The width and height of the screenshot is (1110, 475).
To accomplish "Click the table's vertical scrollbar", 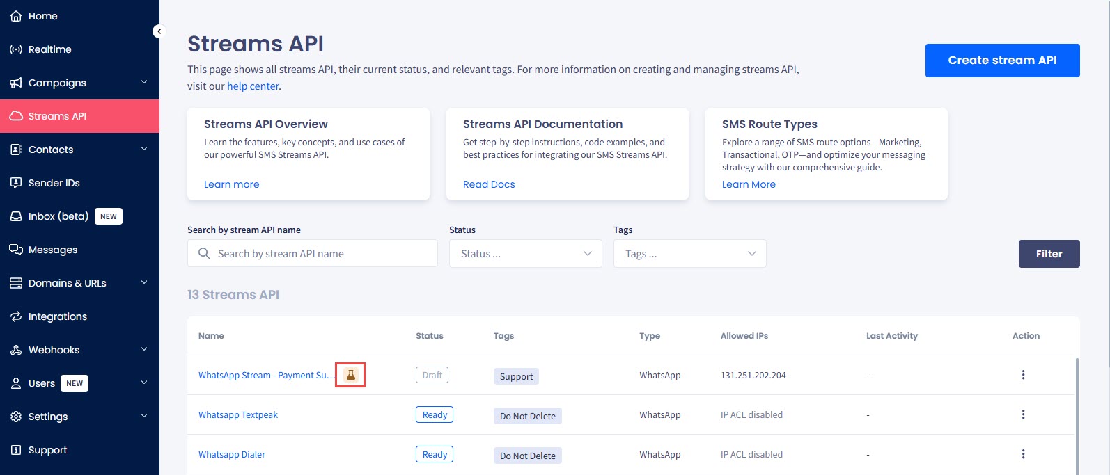I will 1077,416.
